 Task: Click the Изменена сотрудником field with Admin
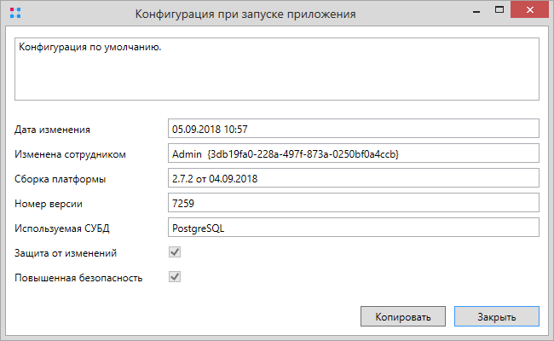[x=354, y=153]
